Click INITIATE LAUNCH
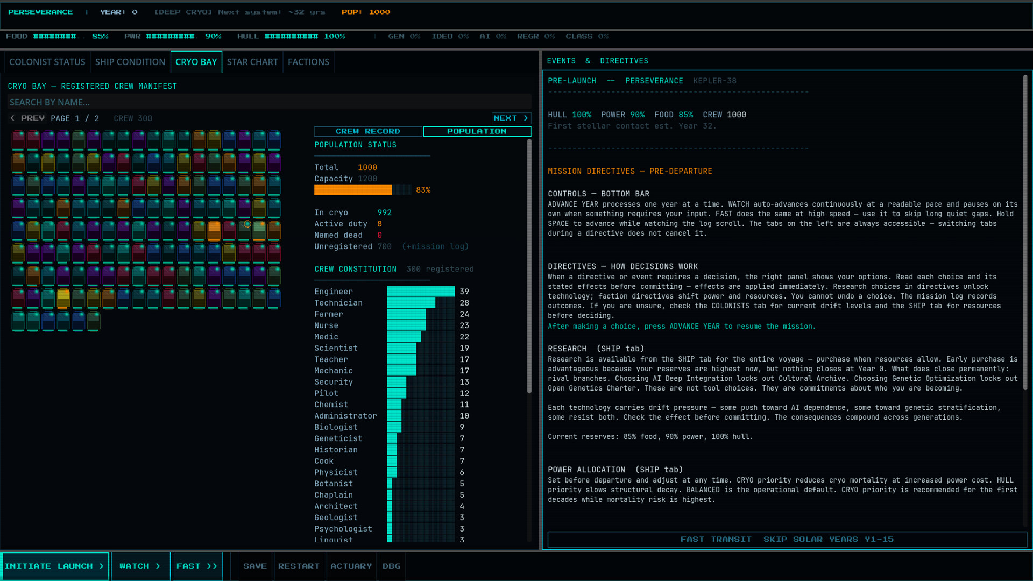 (54, 566)
